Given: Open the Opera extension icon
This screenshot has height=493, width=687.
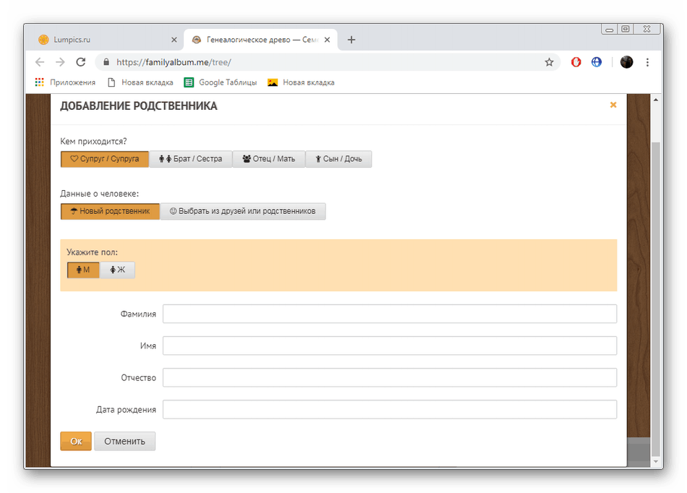Looking at the screenshot, I should click(576, 62).
